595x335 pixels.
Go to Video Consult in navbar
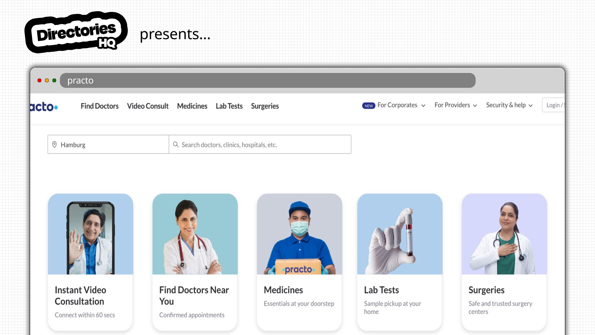coord(148,106)
